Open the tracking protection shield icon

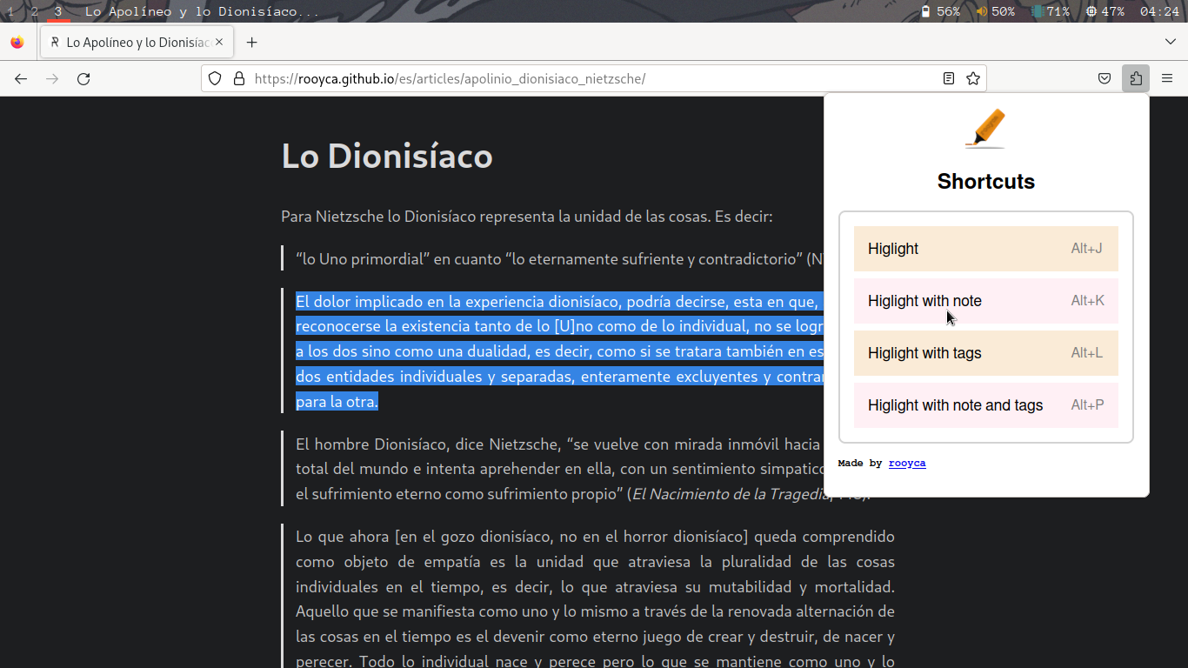pos(215,78)
